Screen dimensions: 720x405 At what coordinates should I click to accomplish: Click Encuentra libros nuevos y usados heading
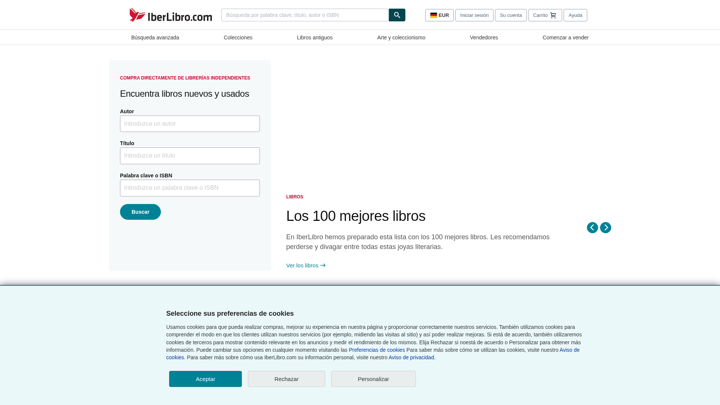pyautogui.click(x=184, y=94)
